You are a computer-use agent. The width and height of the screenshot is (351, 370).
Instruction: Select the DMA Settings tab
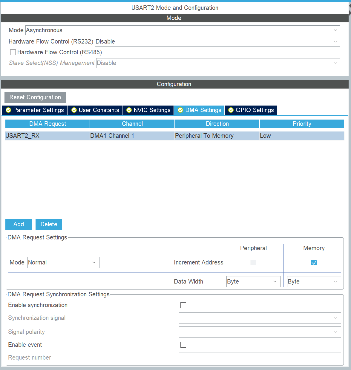pos(199,110)
